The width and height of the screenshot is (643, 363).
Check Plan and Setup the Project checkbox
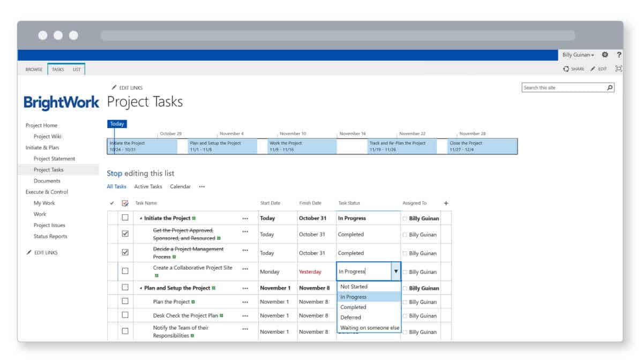pyautogui.click(x=125, y=288)
